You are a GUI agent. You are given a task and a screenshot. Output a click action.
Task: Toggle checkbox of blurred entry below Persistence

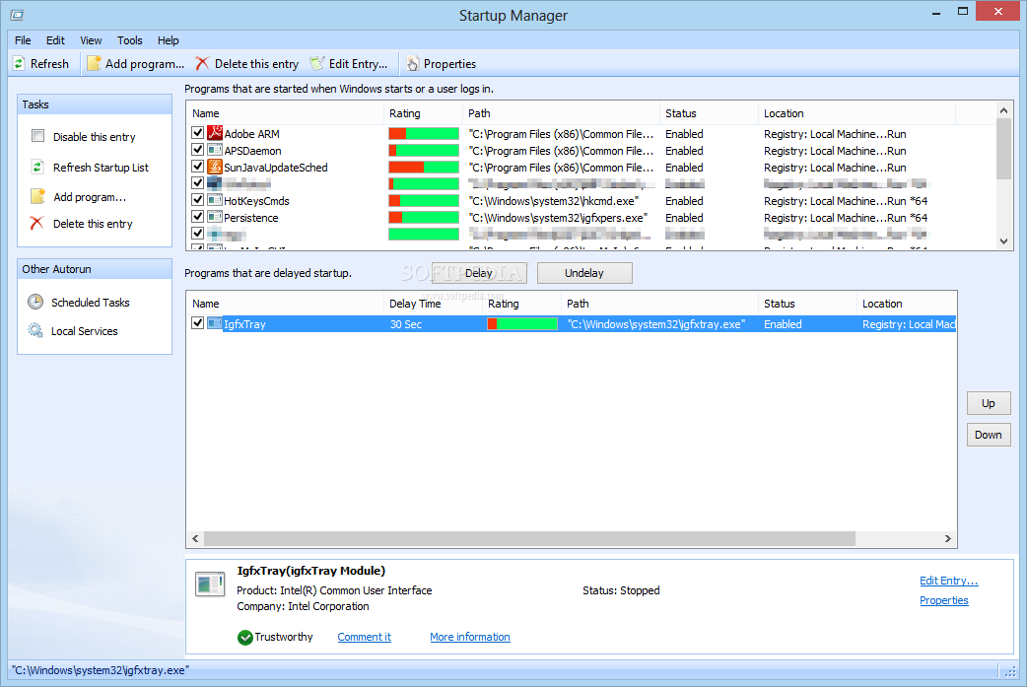(197, 234)
